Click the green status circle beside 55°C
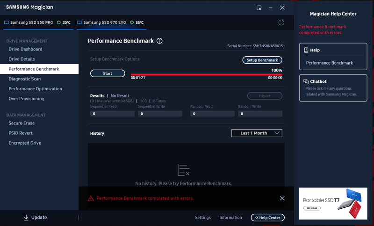The width and height of the screenshot is (374, 226). pos(132,22)
